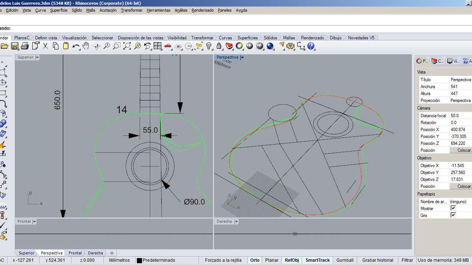Toggle the Gris checkbox
The width and height of the screenshot is (472, 265).
(x=453, y=215)
